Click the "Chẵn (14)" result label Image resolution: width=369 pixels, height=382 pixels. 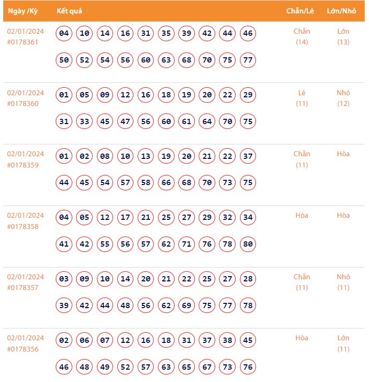click(302, 36)
